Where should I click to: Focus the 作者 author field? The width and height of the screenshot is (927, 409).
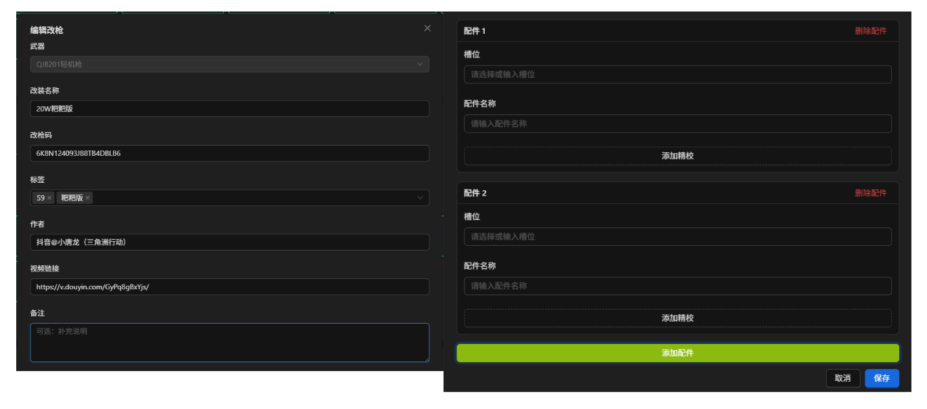tap(230, 242)
